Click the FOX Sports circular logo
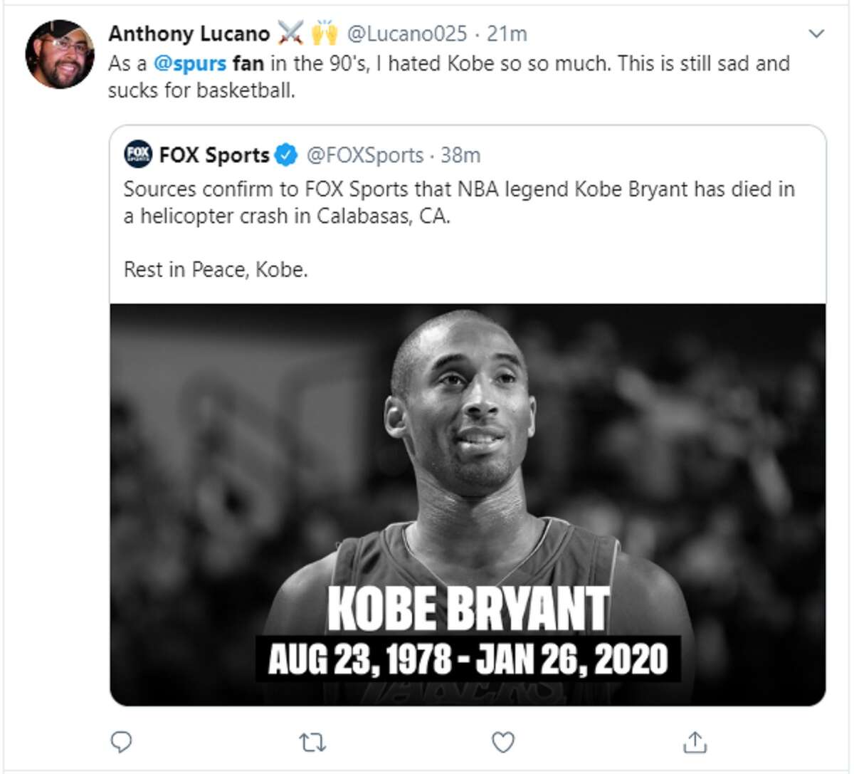 pos(137,154)
